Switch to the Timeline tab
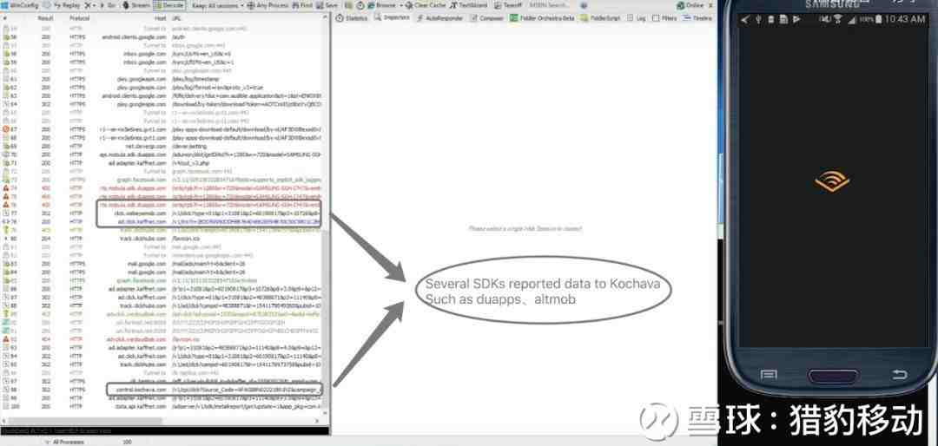Viewport: 938px width, 446px height. 697,18
